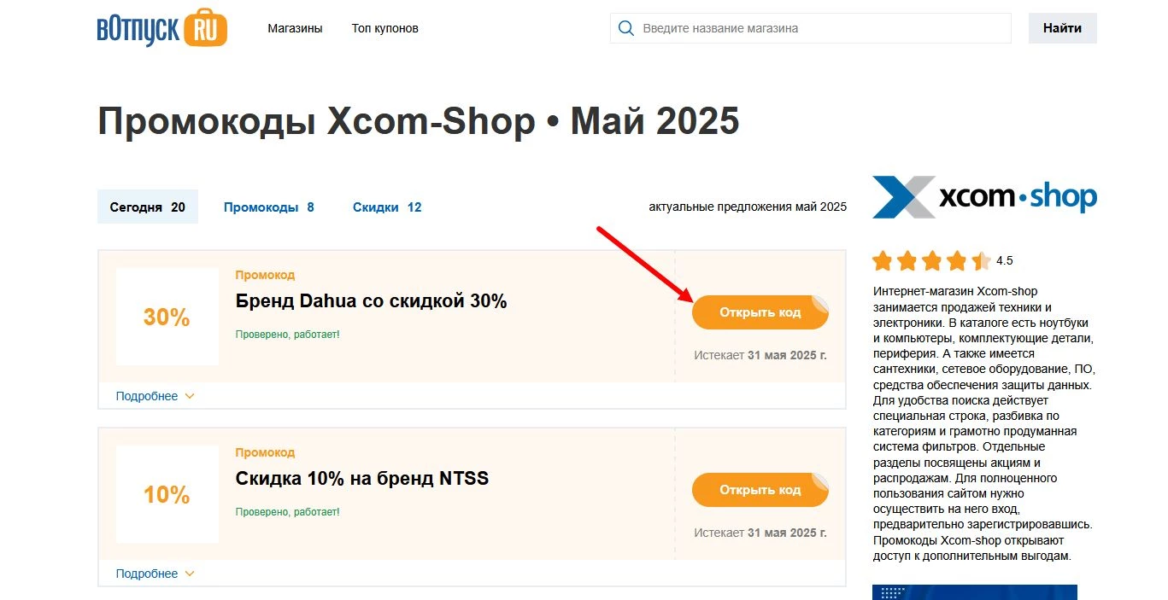
Task: Switch to the Скидки tab
Action: (x=387, y=207)
